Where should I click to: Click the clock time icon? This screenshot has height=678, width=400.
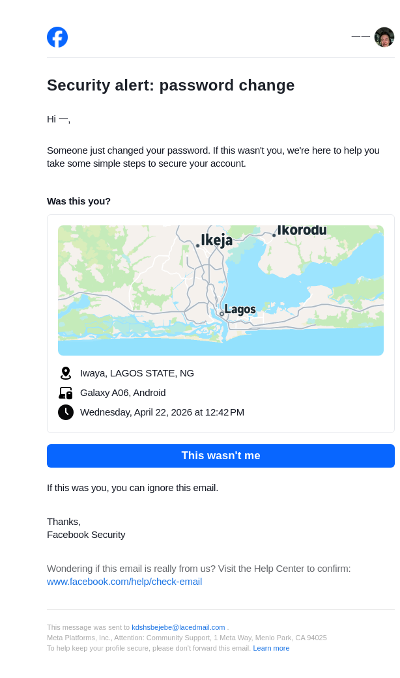click(66, 412)
